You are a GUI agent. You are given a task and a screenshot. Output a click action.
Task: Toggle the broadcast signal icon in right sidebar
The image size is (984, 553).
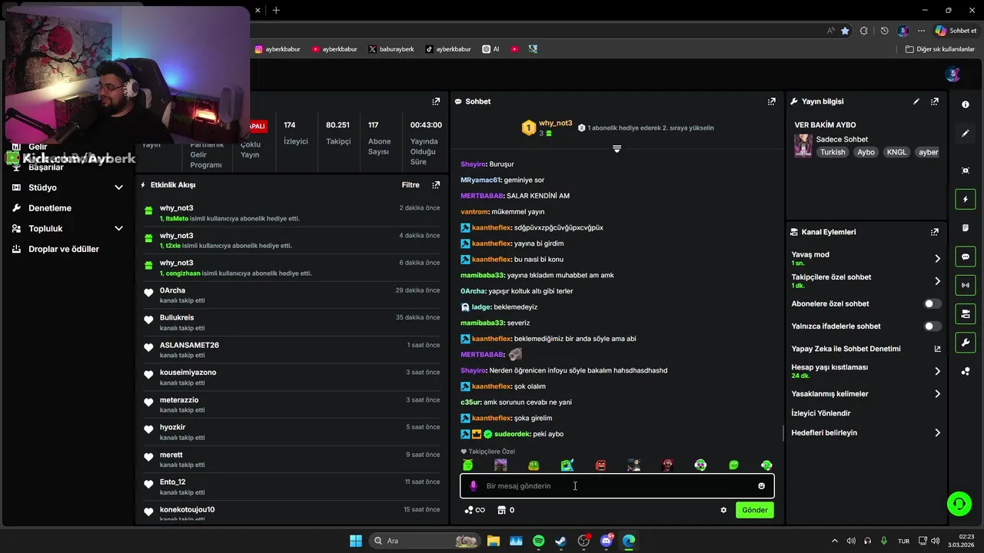[x=966, y=285]
